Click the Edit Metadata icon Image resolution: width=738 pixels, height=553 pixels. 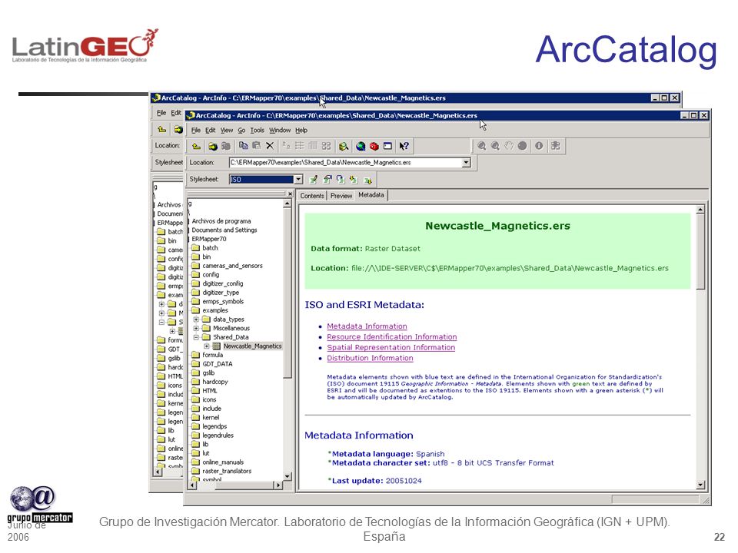314,179
